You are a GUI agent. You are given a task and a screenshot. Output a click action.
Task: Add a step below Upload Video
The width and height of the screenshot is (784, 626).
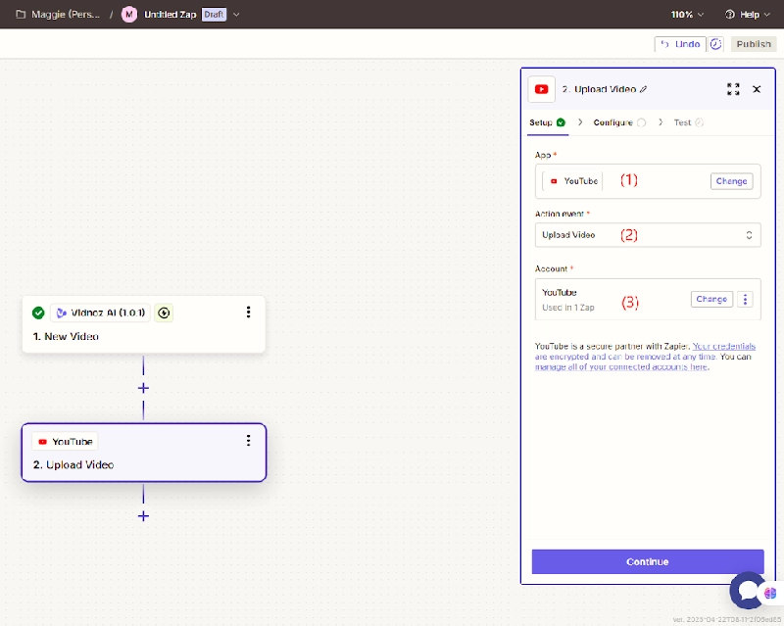coord(143,515)
